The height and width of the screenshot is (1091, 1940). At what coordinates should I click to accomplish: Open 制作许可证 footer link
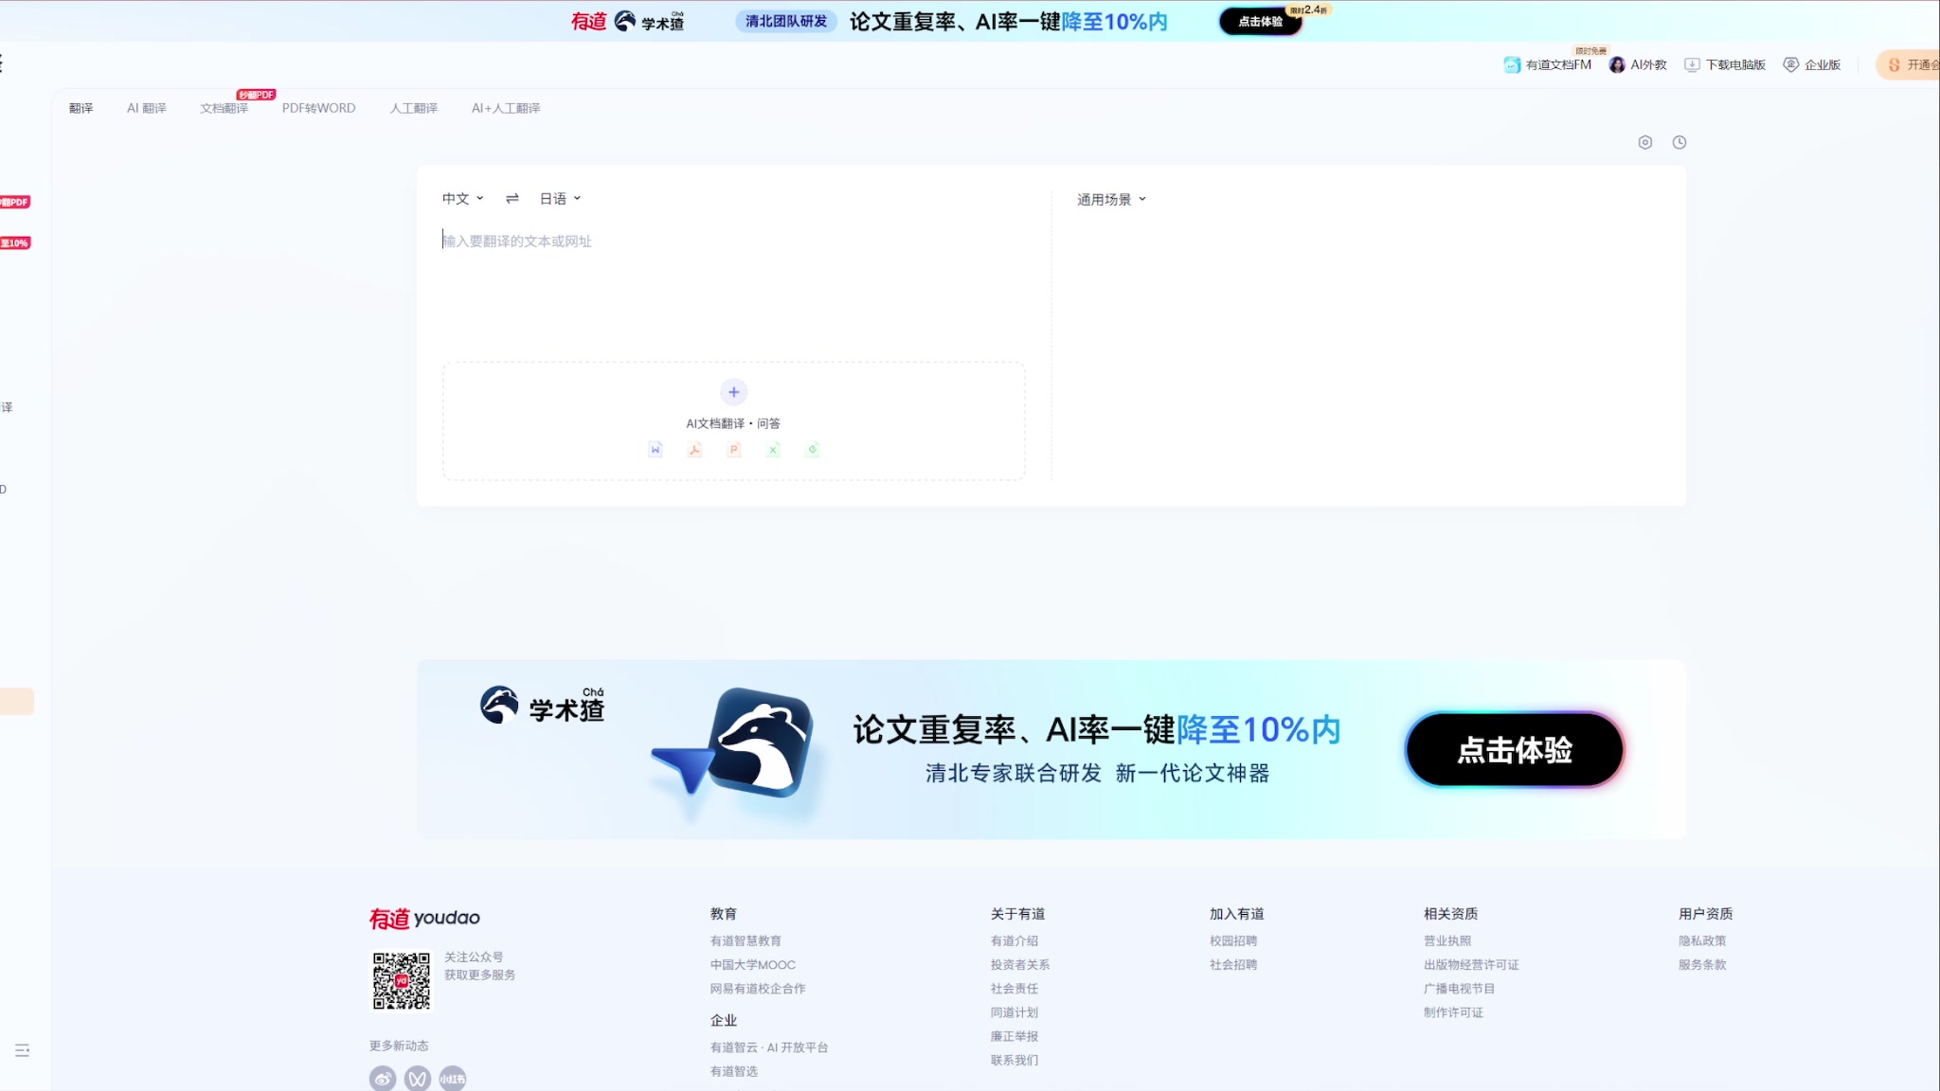[x=1453, y=1011]
